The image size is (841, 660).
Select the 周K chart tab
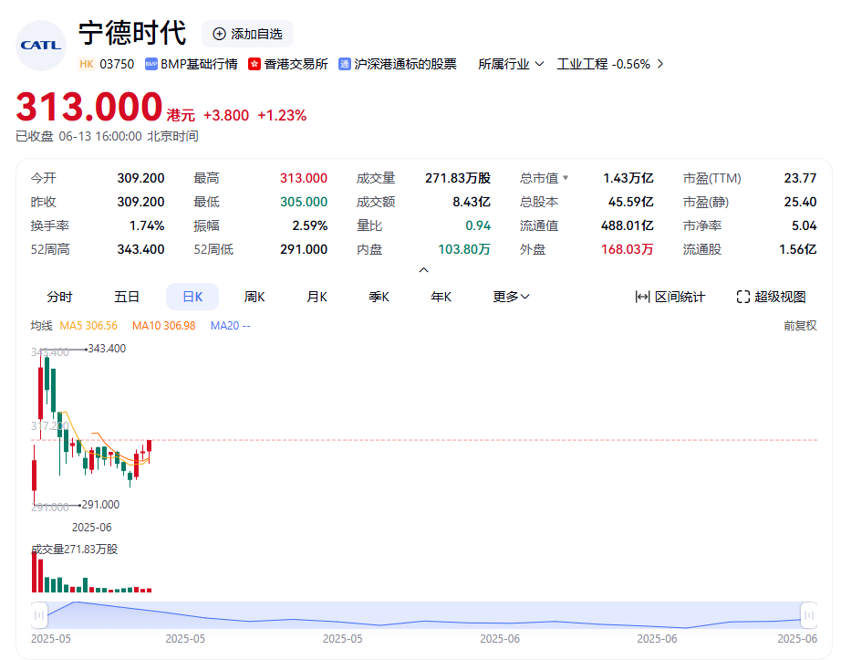(254, 297)
